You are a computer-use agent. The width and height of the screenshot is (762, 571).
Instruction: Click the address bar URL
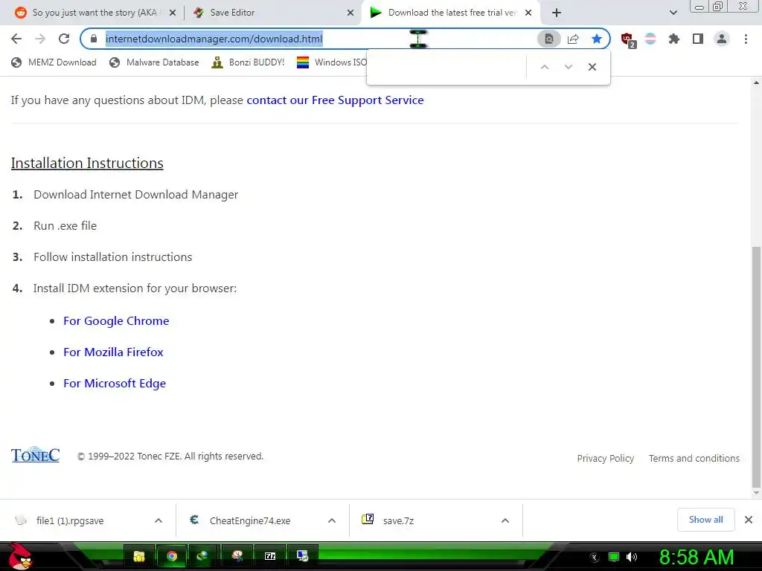click(214, 39)
